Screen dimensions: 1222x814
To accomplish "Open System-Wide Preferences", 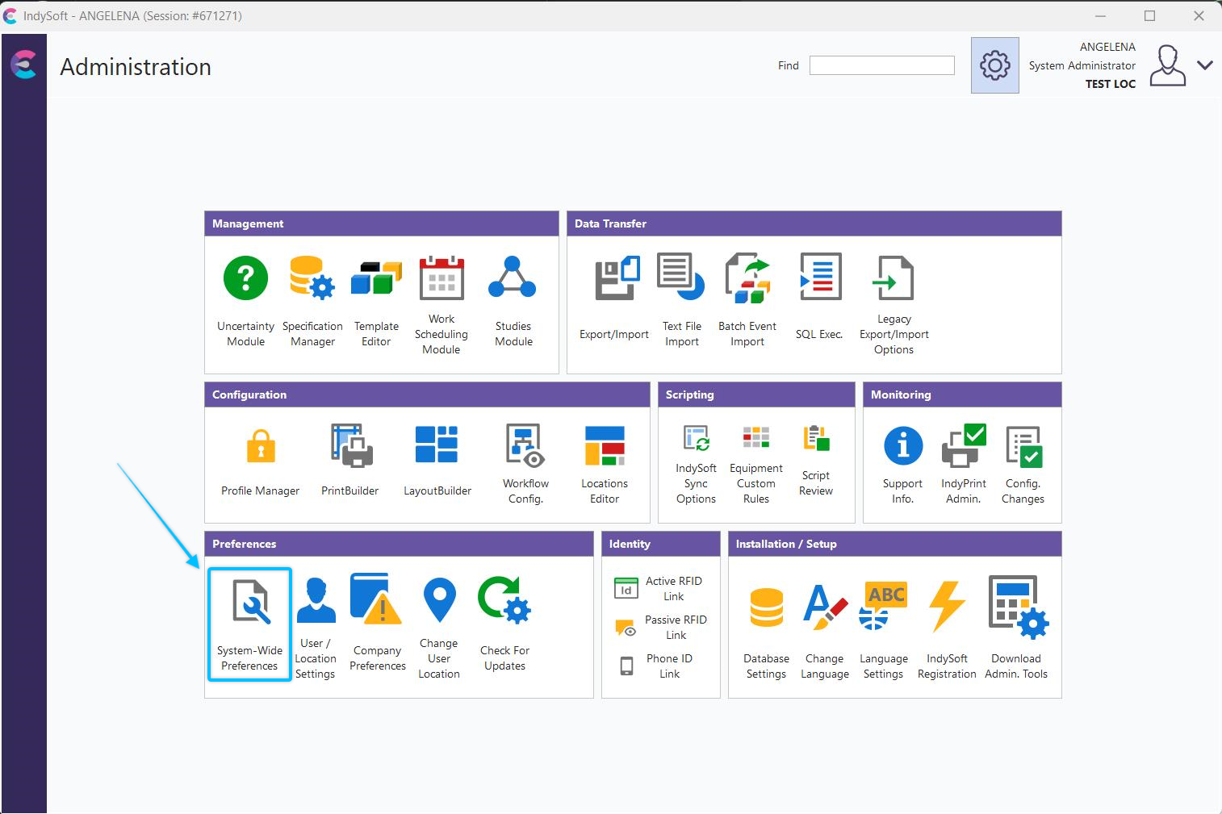I will pyautogui.click(x=249, y=623).
